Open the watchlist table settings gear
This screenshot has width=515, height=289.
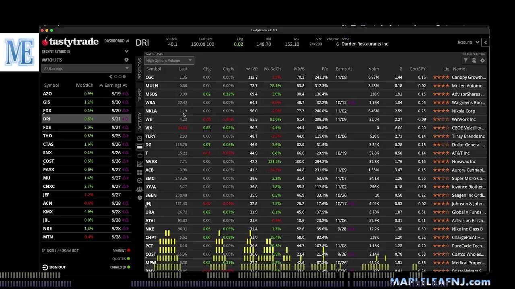482,61
